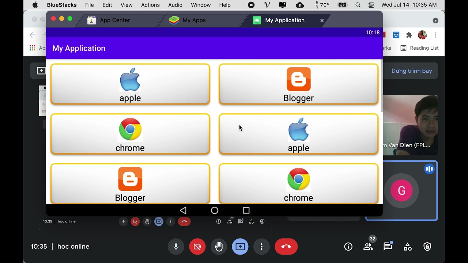Tap the first apple card in the top row
The image size is (468, 263).
(130, 84)
